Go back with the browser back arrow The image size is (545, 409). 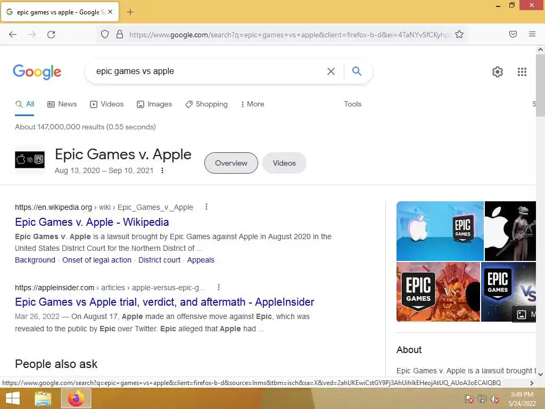click(13, 34)
